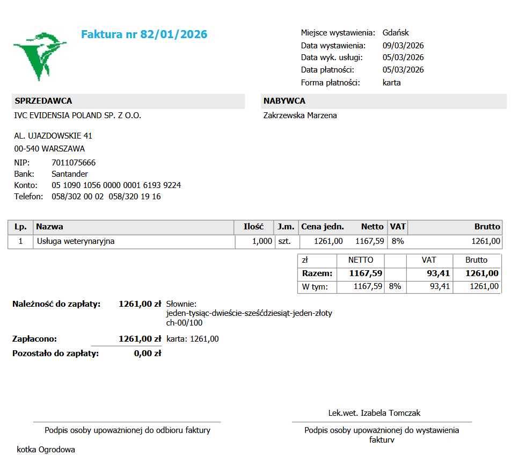Image resolution: width=519 pixels, height=455 pixels.
Task: Click the Razem VAT amount 93,41
Action: tap(438, 273)
